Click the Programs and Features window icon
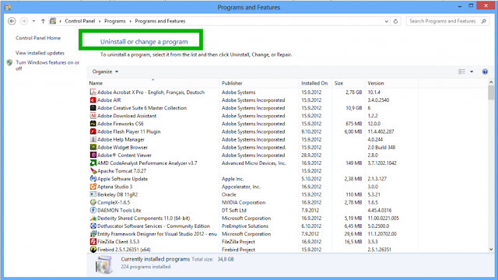The width and height of the screenshot is (498, 280). pos(8,7)
